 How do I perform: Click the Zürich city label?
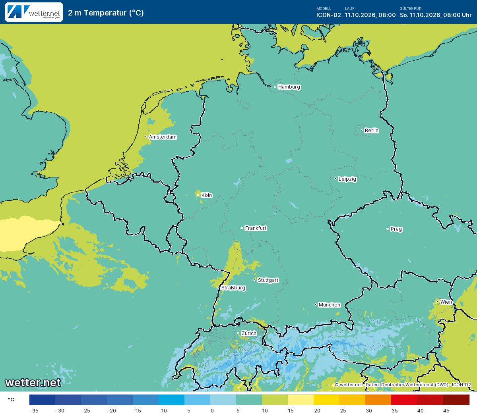249,333
